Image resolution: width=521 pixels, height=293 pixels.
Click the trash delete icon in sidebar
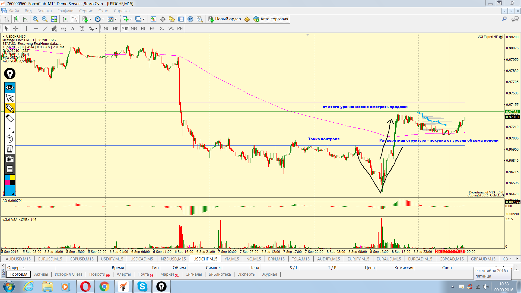point(10,149)
